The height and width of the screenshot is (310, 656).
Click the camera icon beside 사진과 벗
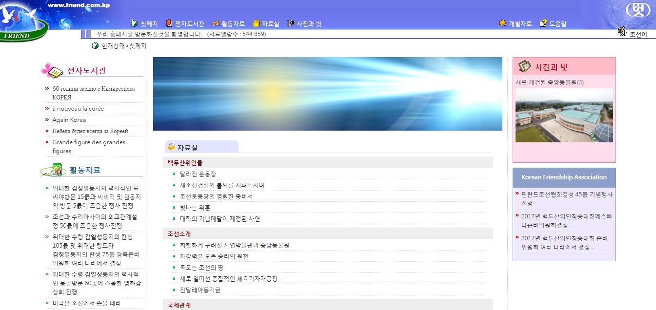(291, 23)
